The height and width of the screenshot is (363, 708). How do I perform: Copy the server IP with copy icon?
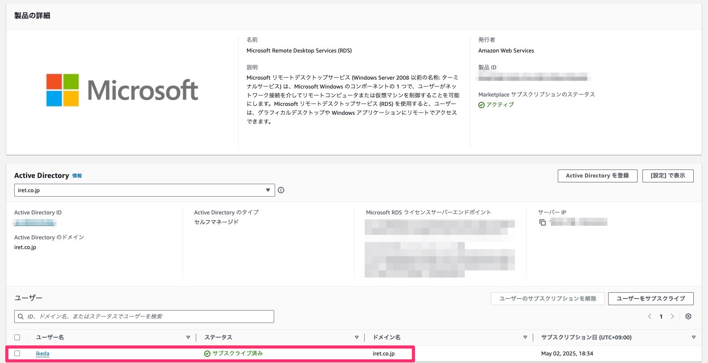point(543,222)
